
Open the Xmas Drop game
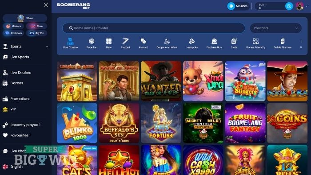tap(203, 81)
